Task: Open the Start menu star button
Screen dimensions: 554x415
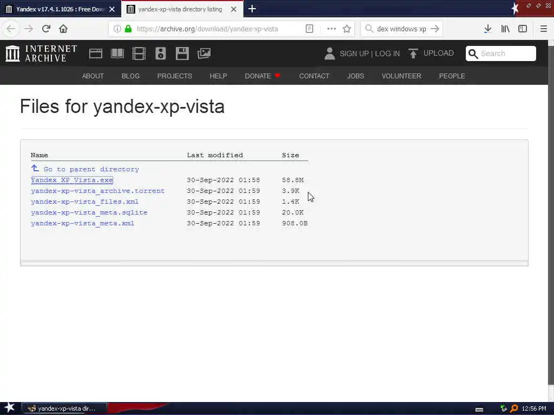Action: click(x=10, y=408)
